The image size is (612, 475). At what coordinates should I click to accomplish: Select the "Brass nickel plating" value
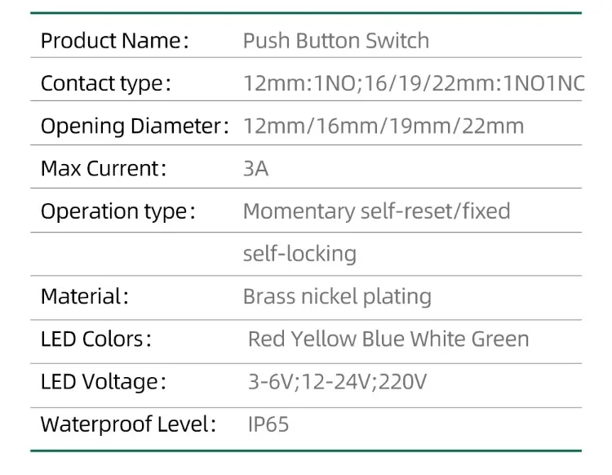pos(337,296)
